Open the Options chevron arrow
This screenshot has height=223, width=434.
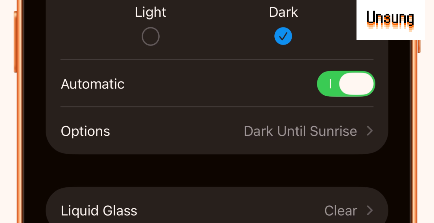pos(370,131)
